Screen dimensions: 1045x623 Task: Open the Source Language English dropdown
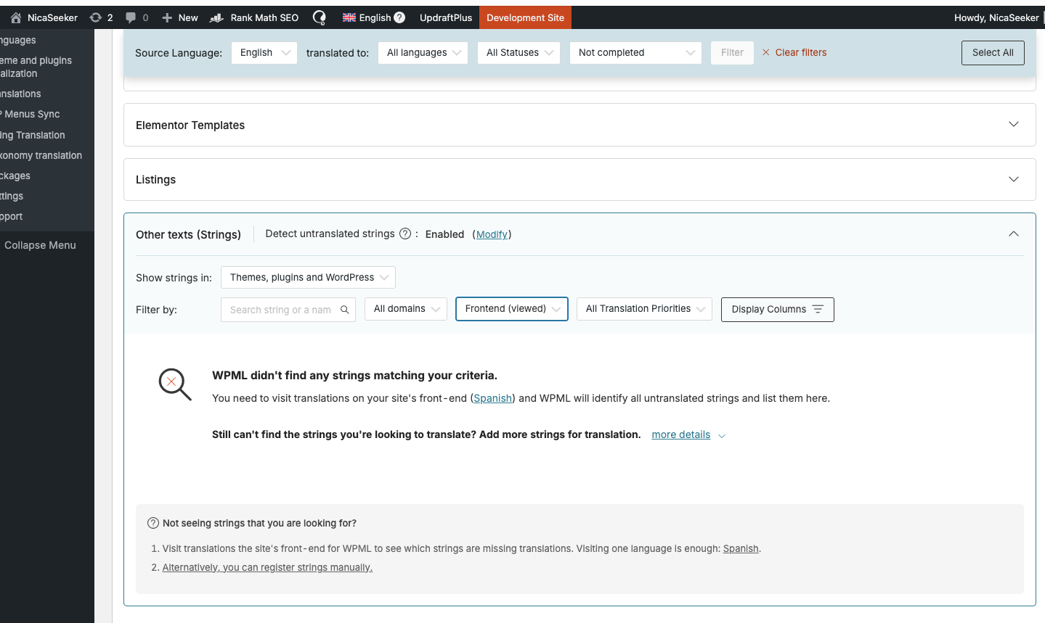click(264, 53)
